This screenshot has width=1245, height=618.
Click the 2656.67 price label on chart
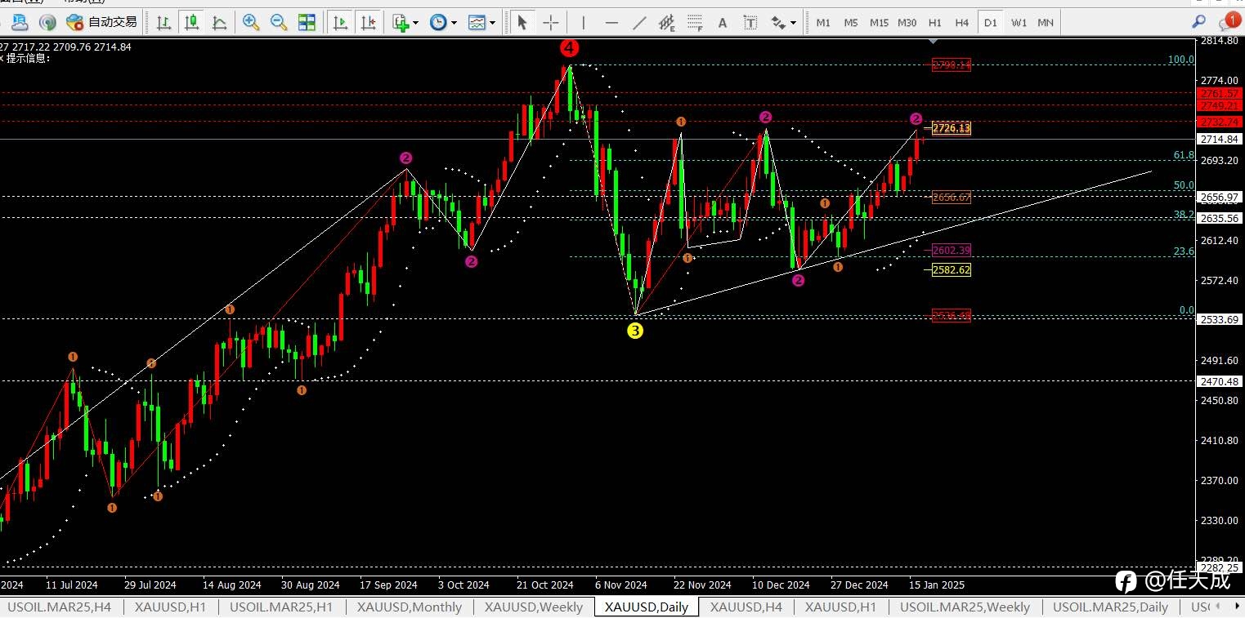952,198
